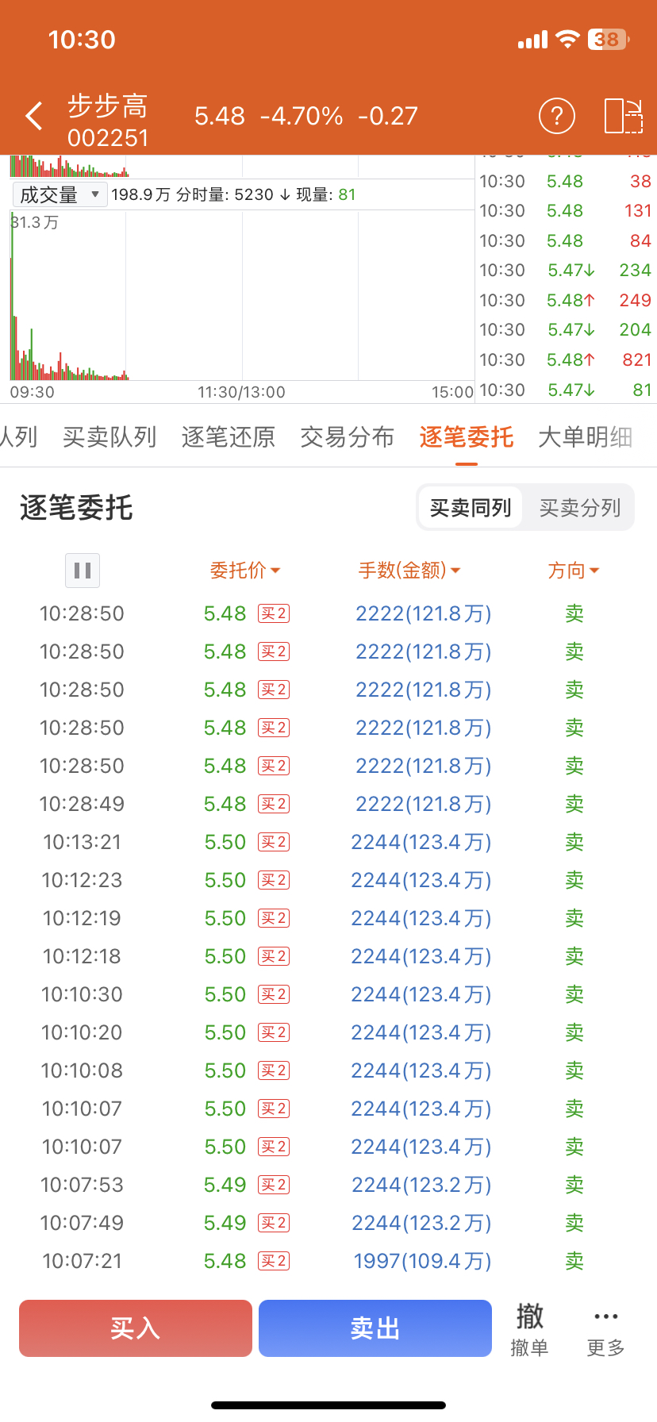
Task: Tap the -4.70% change value
Action: point(302,116)
